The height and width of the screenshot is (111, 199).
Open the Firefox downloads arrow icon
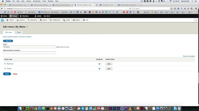pyautogui.click(x=188, y=9)
